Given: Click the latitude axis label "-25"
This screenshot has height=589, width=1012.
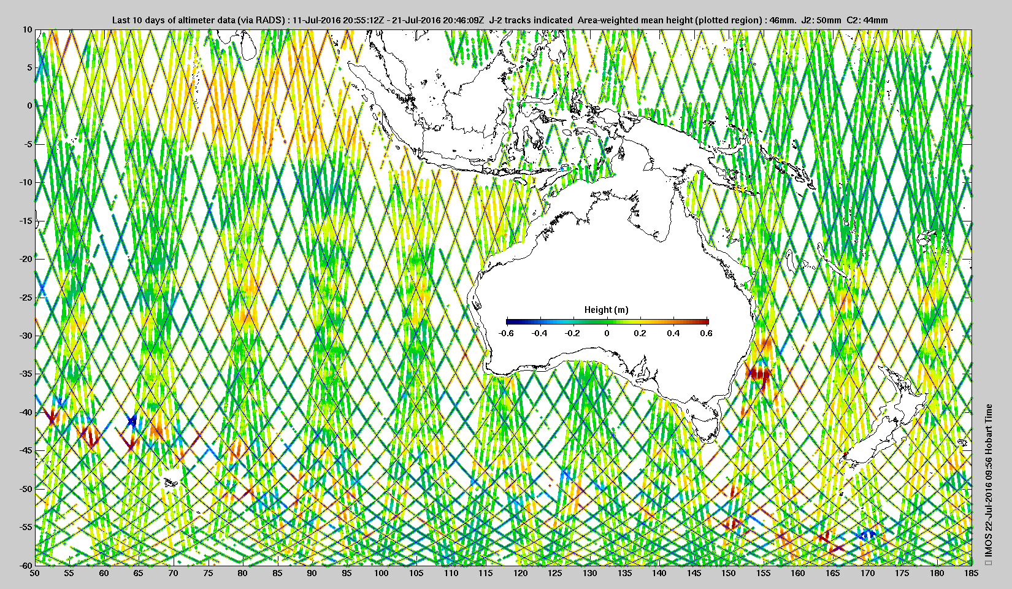Looking at the screenshot, I should click(26, 298).
